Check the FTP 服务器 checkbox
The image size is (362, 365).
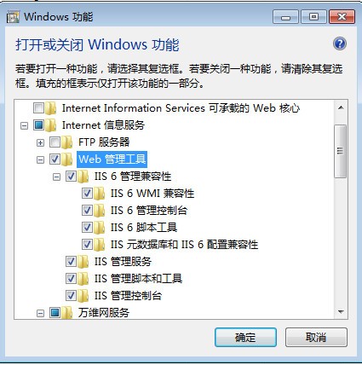55,142
